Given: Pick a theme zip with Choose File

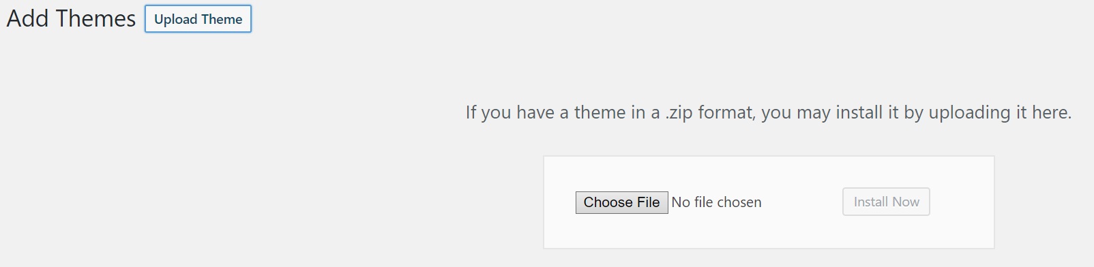Looking at the screenshot, I should click(621, 202).
